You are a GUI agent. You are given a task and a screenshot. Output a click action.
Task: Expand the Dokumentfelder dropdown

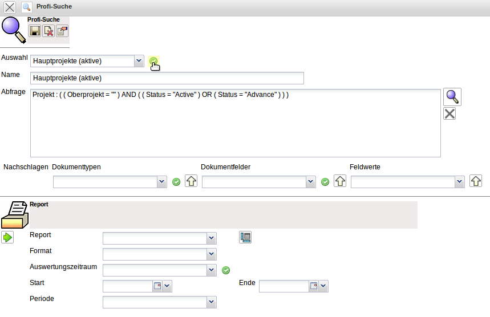pyautogui.click(x=310, y=182)
